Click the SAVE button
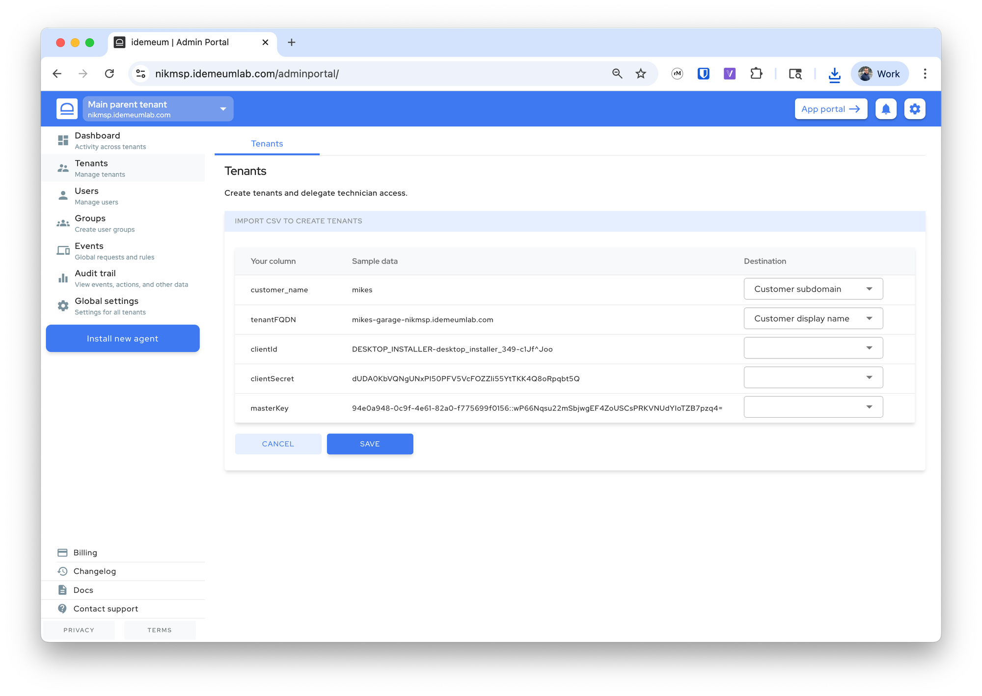982x696 pixels. pyautogui.click(x=370, y=444)
